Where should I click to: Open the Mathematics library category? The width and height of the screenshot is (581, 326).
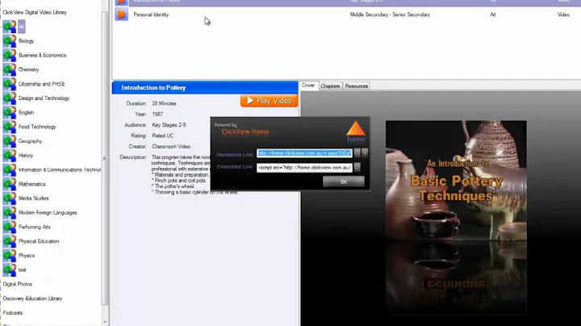tap(31, 184)
